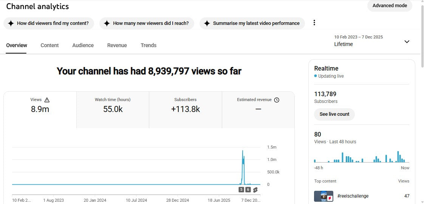The height and width of the screenshot is (204, 424).
Task: Switch to the Content tab
Action: click(50, 45)
